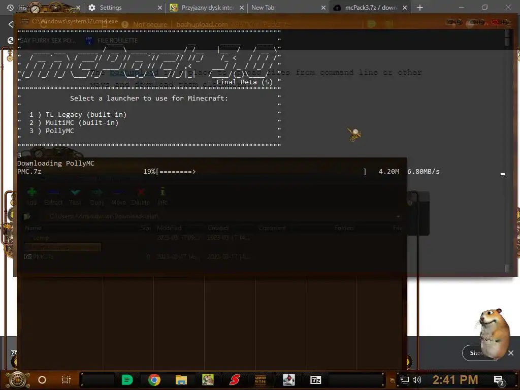Screen dimensions: 520x390
Task: Close the New Tab tab
Action: tap(323, 8)
